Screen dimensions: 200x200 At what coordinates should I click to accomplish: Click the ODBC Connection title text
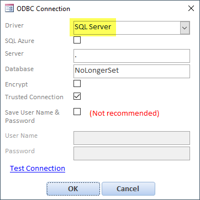click(44, 9)
